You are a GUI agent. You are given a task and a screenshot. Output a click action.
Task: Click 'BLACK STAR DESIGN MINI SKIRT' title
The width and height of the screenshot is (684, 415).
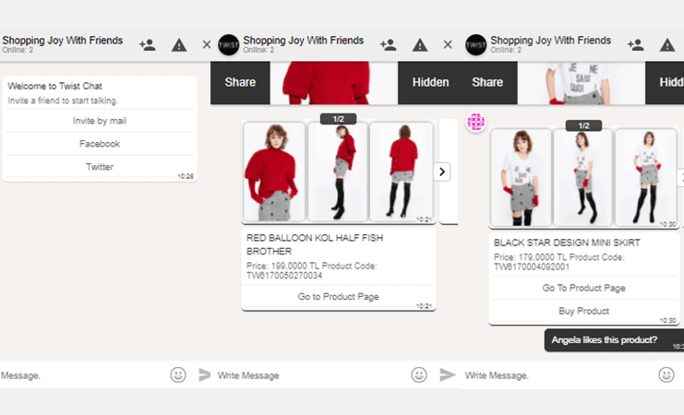567,243
